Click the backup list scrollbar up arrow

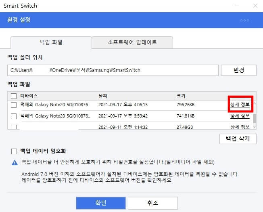click(255, 103)
